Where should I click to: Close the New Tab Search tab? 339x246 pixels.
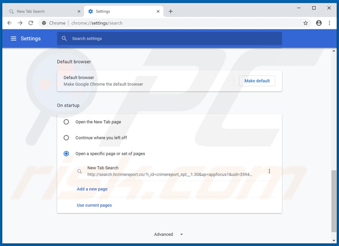click(79, 12)
